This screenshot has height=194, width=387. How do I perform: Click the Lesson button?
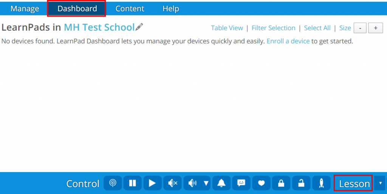point(354,183)
